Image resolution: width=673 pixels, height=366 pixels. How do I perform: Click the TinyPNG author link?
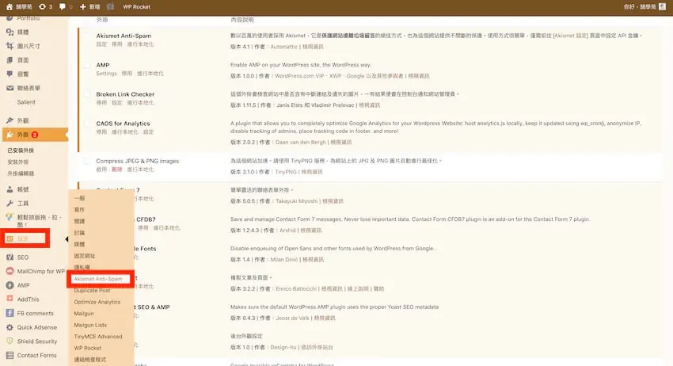(285, 172)
